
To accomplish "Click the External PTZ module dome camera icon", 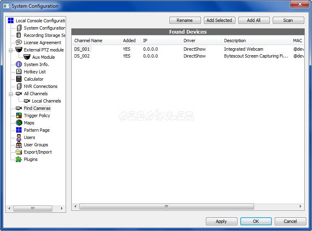I will point(19,49).
